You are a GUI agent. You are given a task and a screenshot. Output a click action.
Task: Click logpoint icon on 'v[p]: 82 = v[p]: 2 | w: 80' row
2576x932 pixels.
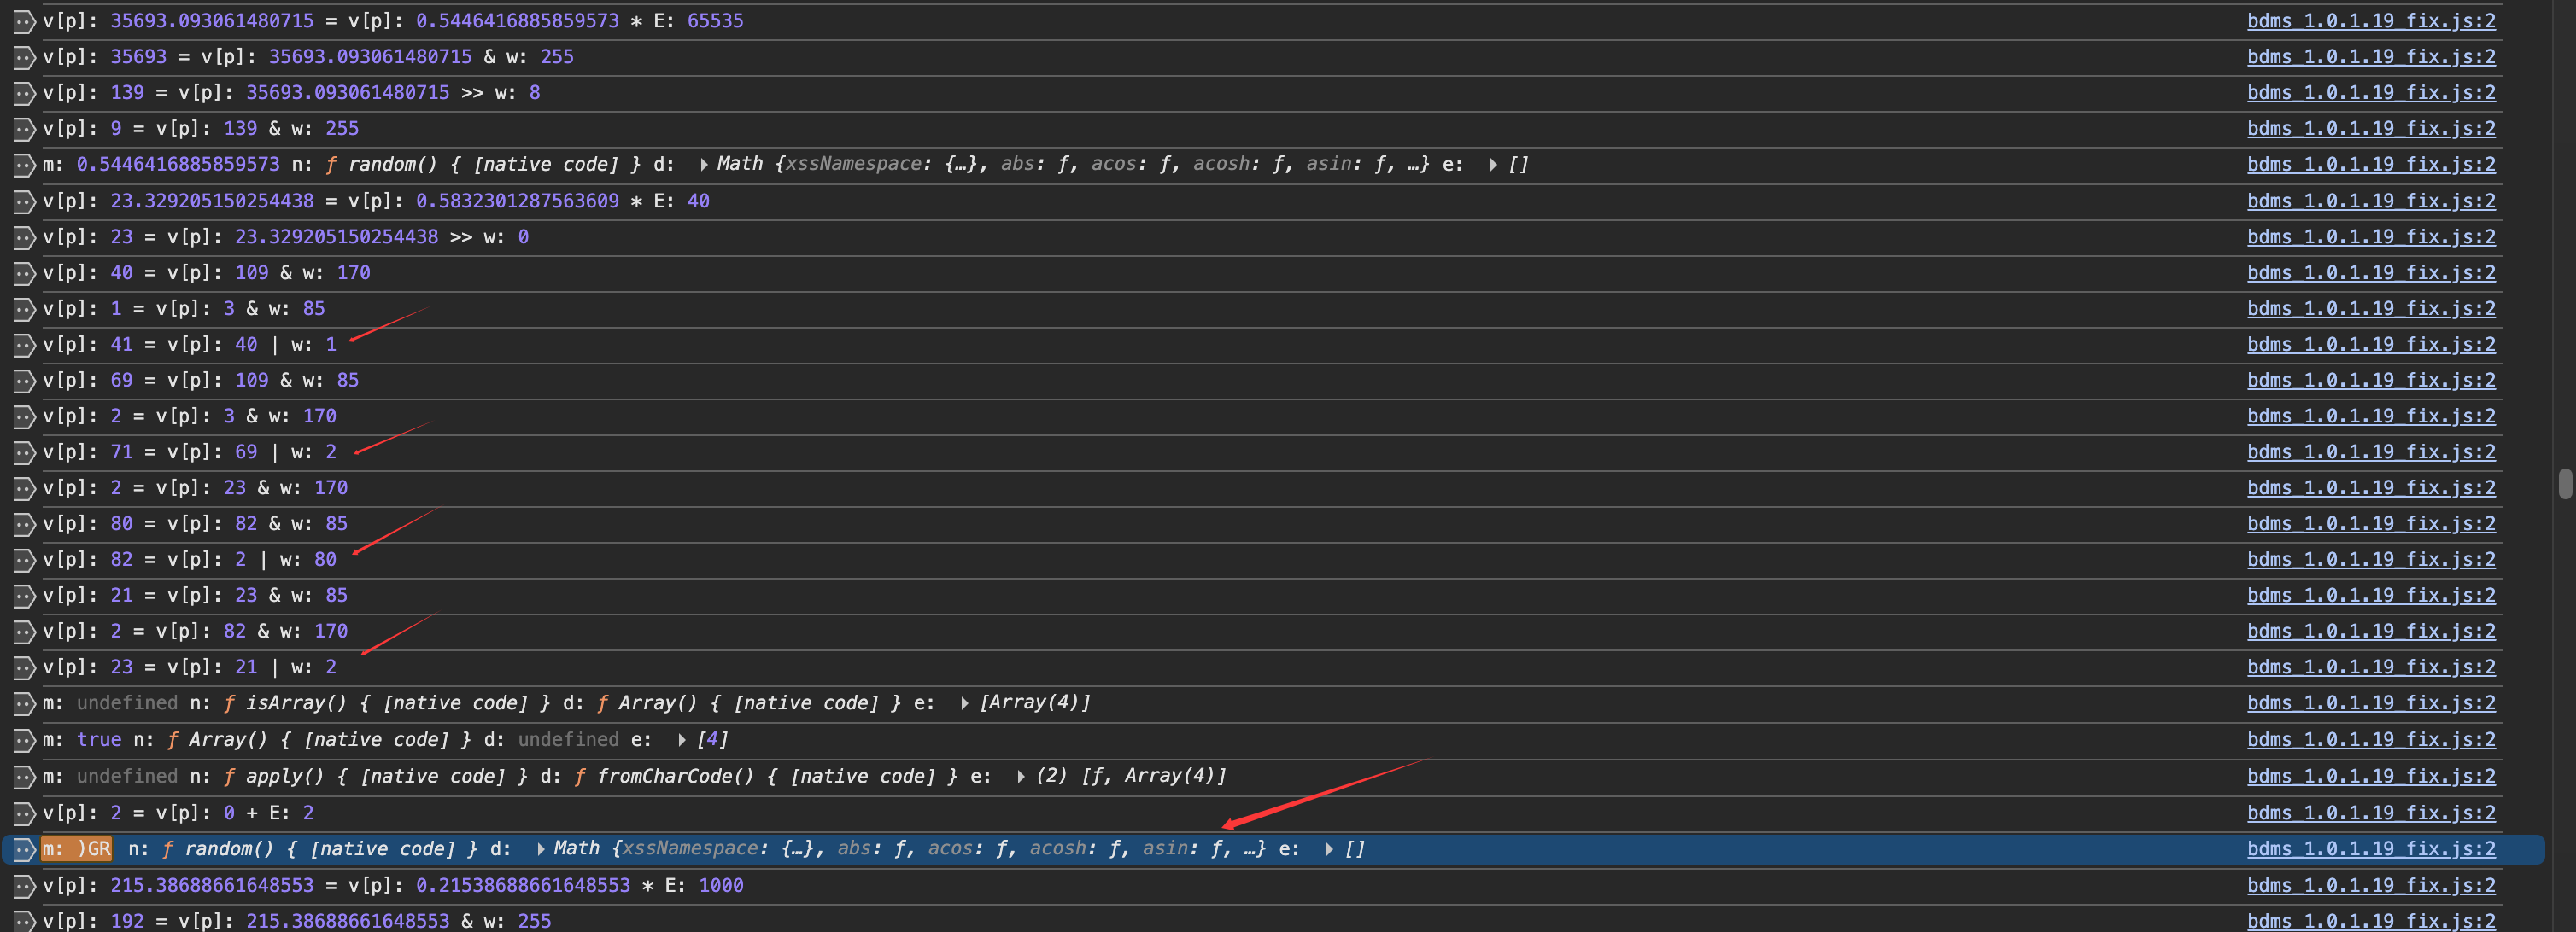(24, 559)
